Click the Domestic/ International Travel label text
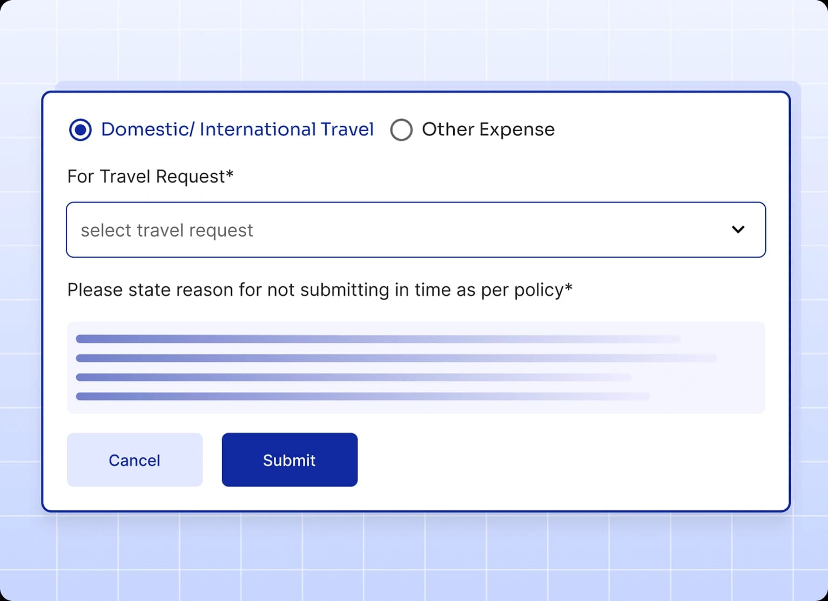 (x=237, y=130)
